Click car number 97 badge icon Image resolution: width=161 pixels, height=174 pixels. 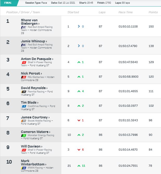pos(24,27)
